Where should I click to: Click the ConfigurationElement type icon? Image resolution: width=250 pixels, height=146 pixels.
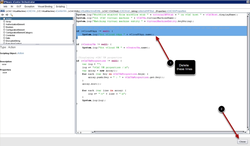(x=4, y=30)
